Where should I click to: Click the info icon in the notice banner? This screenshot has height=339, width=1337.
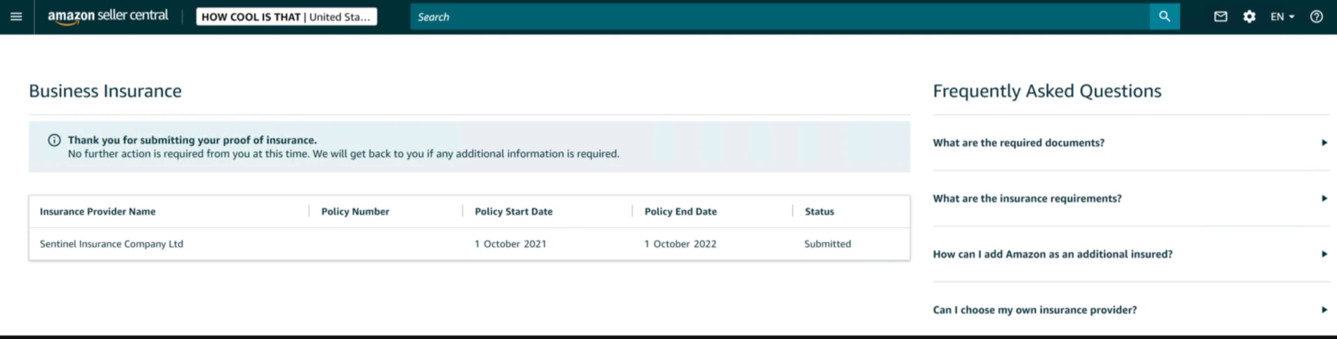pos(54,140)
